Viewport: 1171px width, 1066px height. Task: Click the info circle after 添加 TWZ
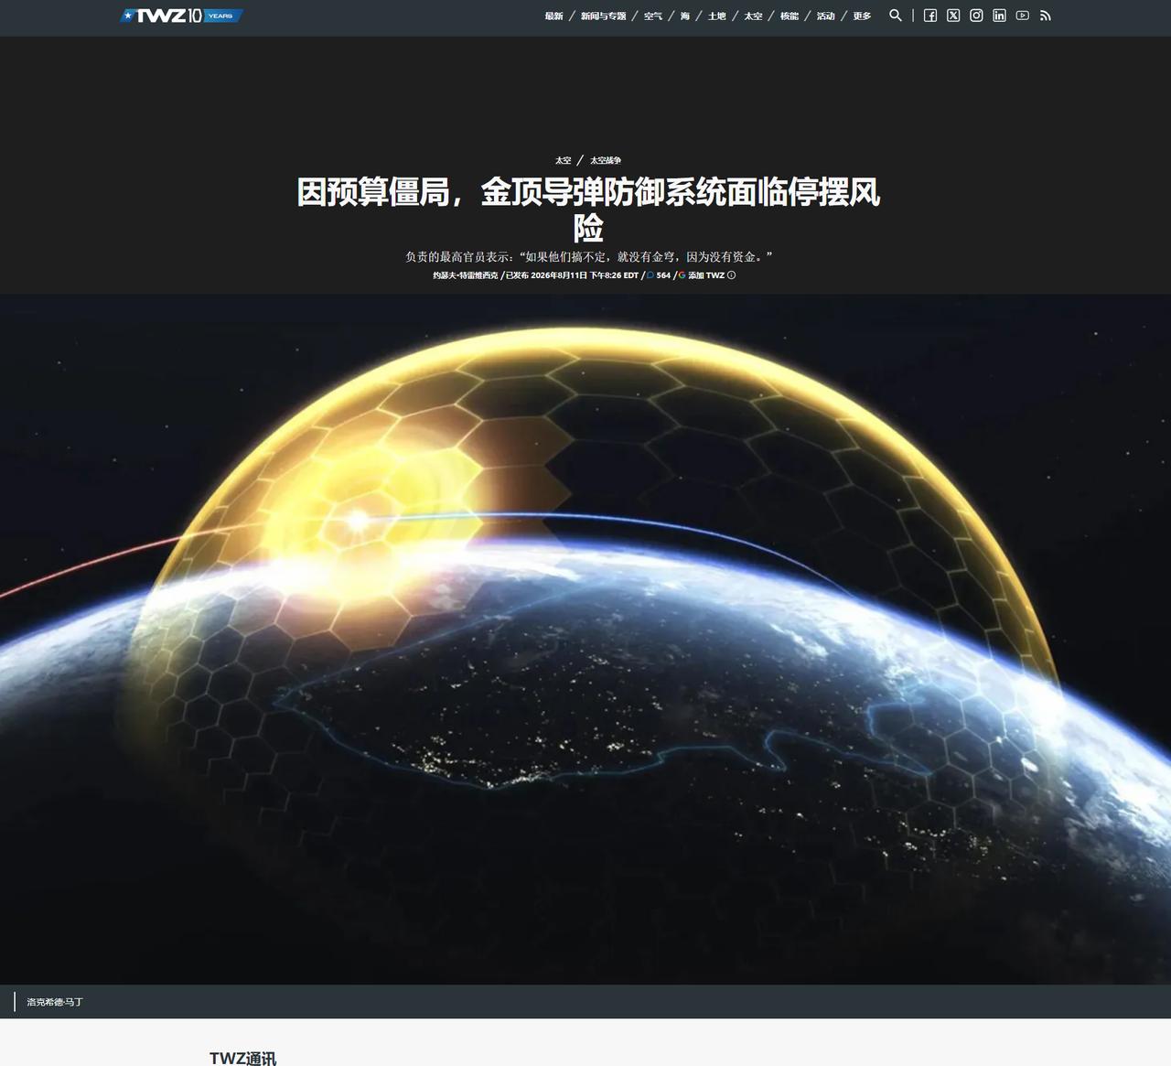[x=731, y=275]
